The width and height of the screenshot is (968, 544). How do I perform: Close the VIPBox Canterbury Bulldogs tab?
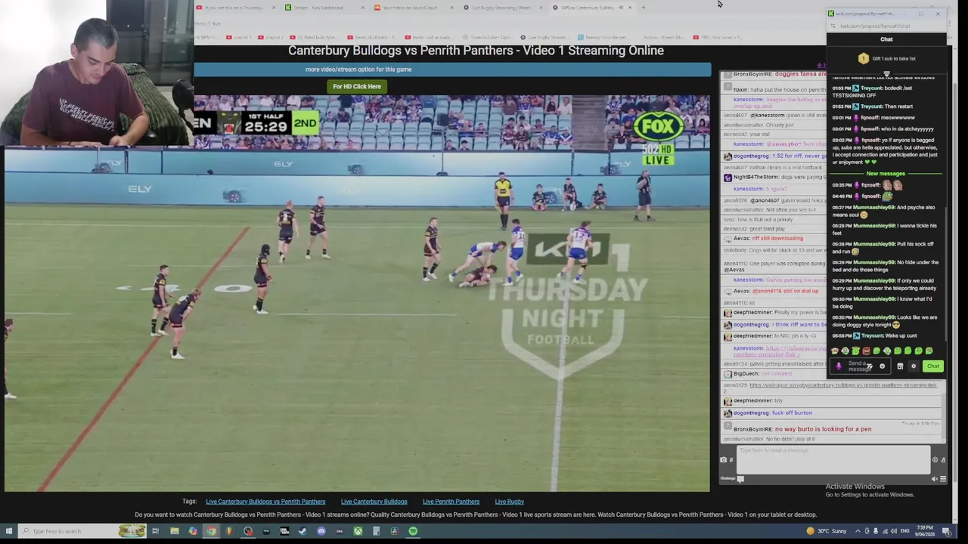coord(630,8)
